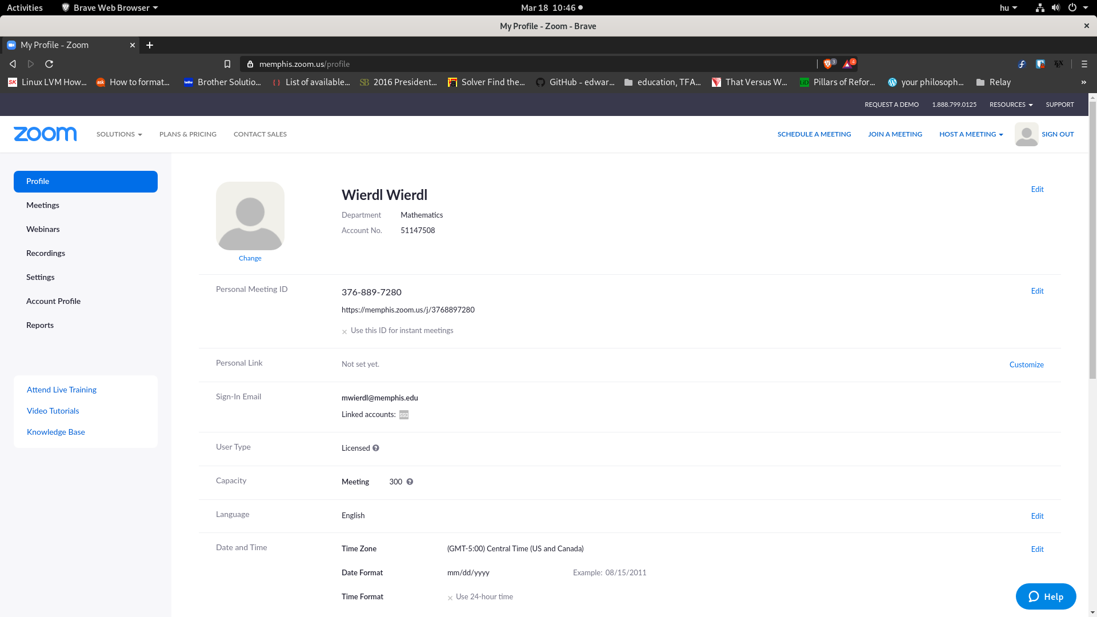
Task: Open the Settings sidebar item
Action: 86,277
